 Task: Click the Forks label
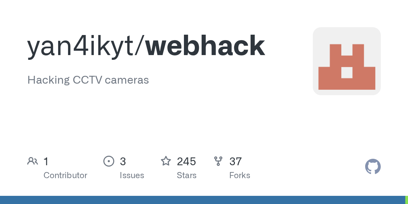(240, 175)
